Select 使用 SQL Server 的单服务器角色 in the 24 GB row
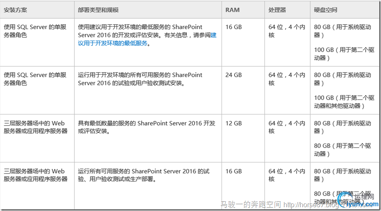 coord(35,79)
